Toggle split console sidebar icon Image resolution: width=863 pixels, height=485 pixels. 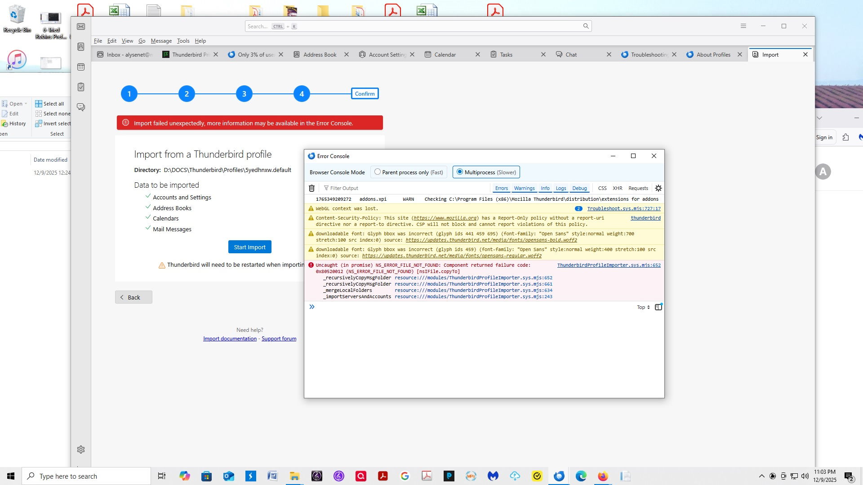(x=658, y=307)
